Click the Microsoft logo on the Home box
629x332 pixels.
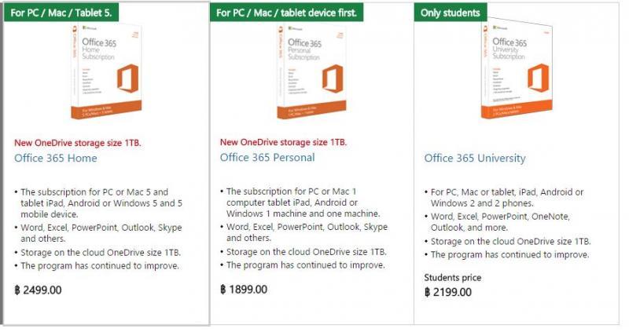[90, 28]
